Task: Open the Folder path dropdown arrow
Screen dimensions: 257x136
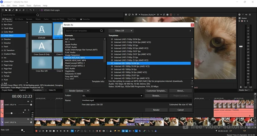Action: [x=141, y=96]
